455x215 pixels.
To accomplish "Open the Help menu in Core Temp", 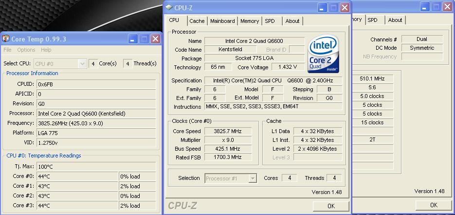I will point(46,50).
